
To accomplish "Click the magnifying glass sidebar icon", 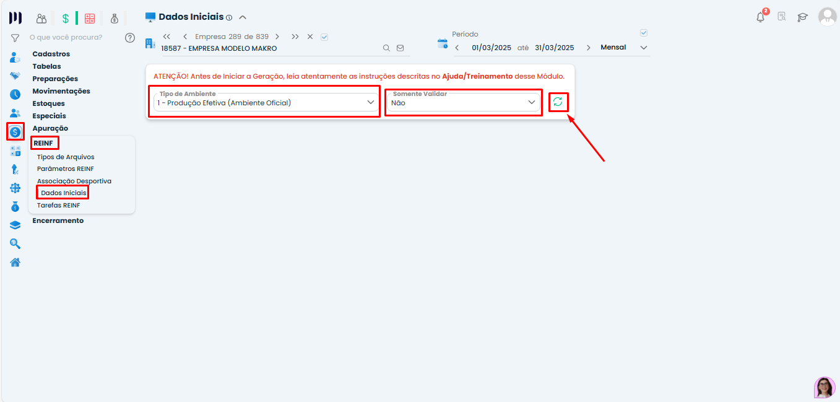I will click(x=15, y=243).
